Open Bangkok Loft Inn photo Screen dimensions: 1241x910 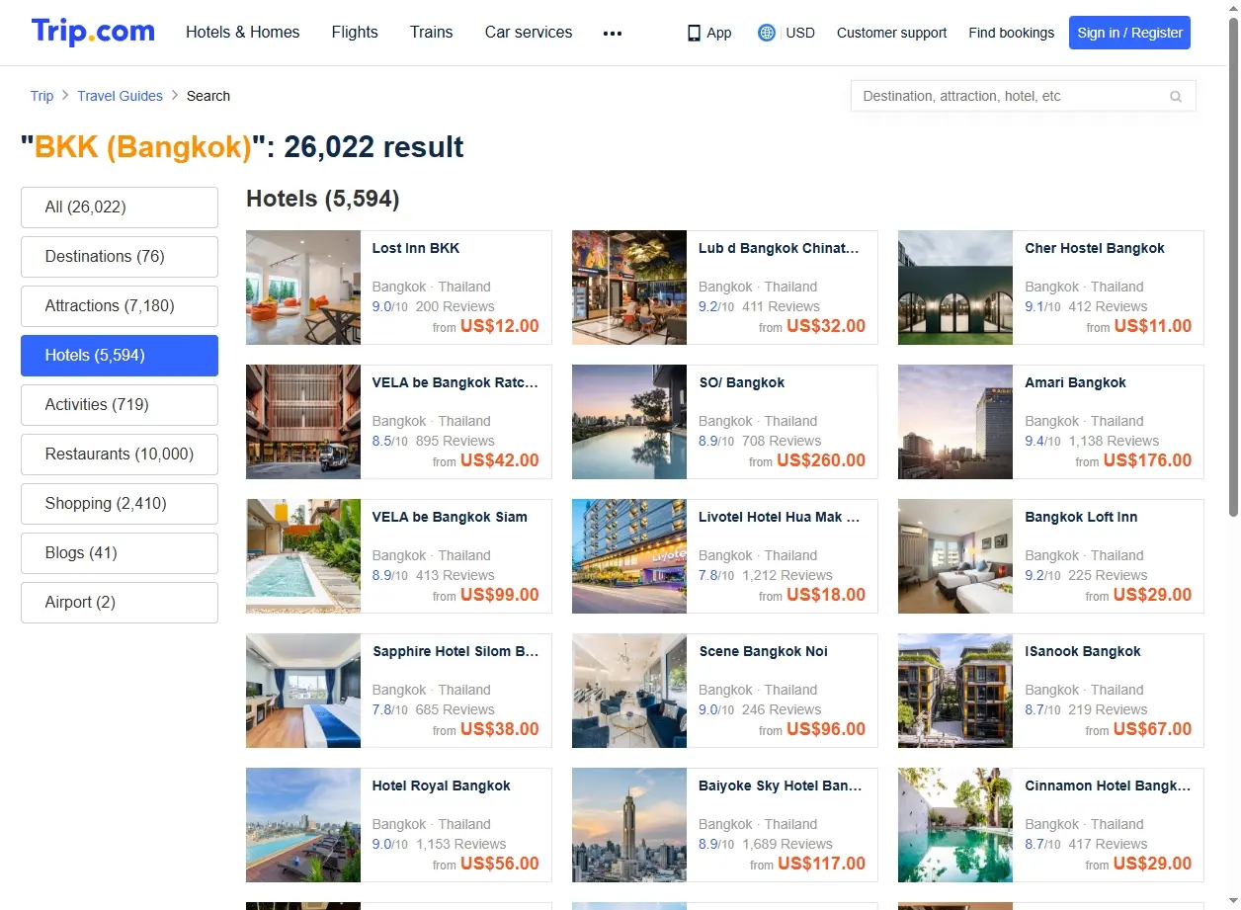pos(955,556)
